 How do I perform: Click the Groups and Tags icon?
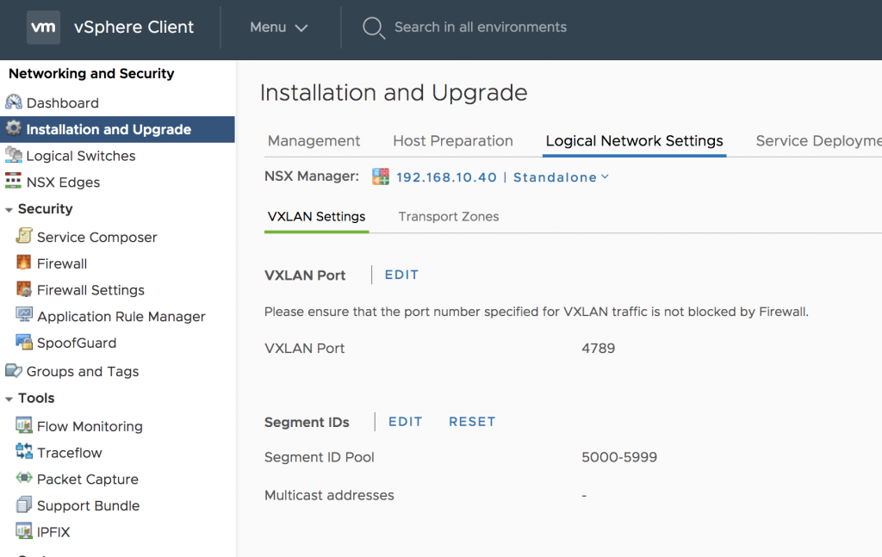pyautogui.click(x=14, y=370)
